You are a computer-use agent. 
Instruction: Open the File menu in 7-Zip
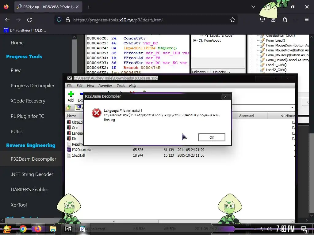tap(70, 86)
